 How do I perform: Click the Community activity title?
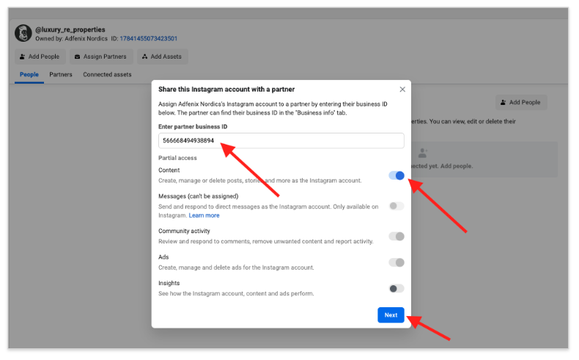coord(184,231)
